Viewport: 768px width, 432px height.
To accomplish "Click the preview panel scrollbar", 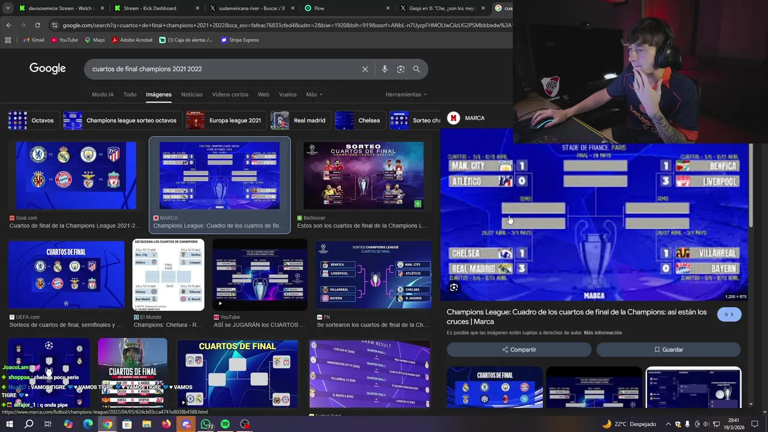I will coord(751,186).
